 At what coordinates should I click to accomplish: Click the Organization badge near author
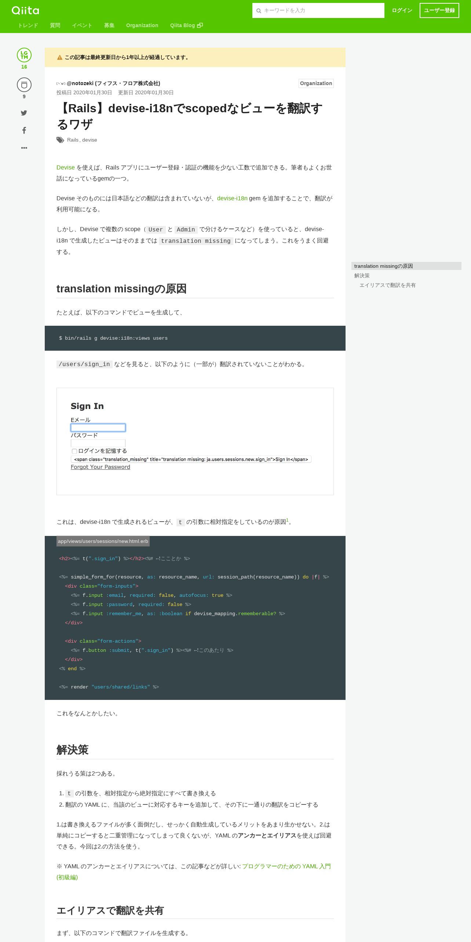(316, 83)
